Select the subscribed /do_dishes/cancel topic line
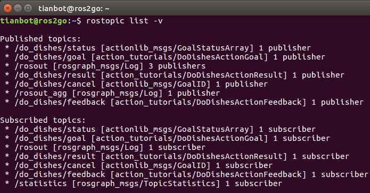 [139, 165]
